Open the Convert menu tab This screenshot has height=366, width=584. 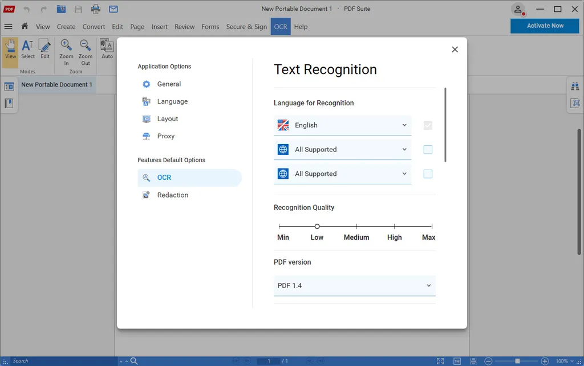tap(94, 27)
